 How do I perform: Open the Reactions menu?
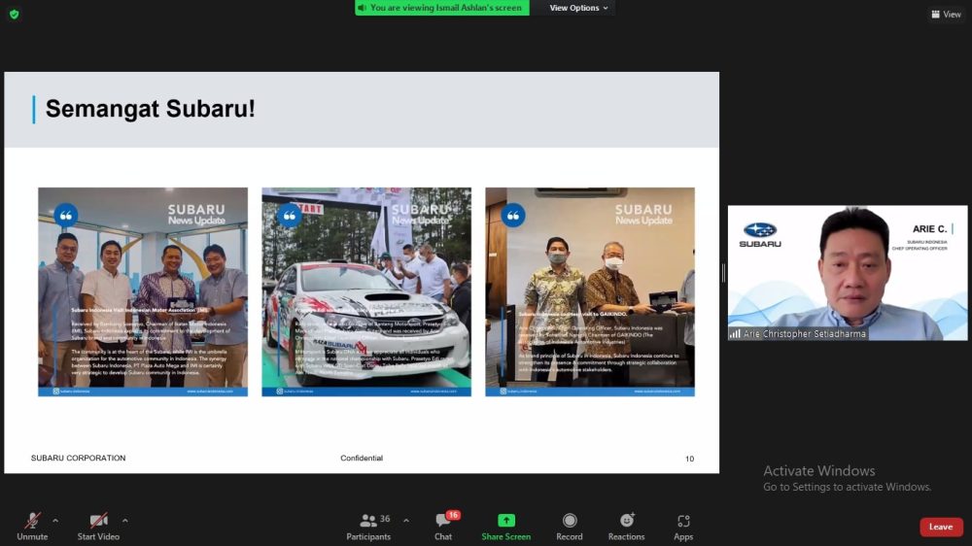point(626,527)
